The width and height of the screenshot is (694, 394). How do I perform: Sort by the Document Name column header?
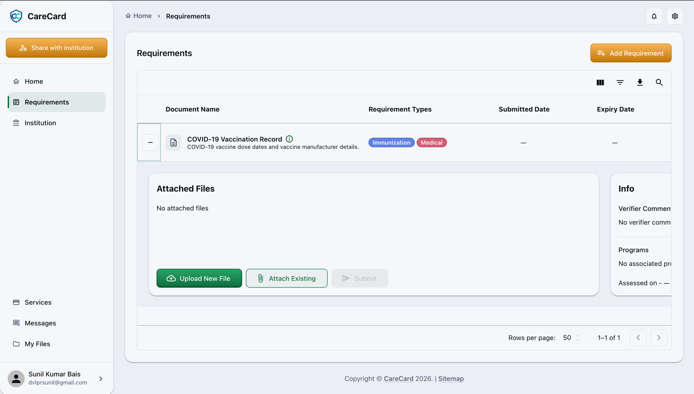(192, 109)
